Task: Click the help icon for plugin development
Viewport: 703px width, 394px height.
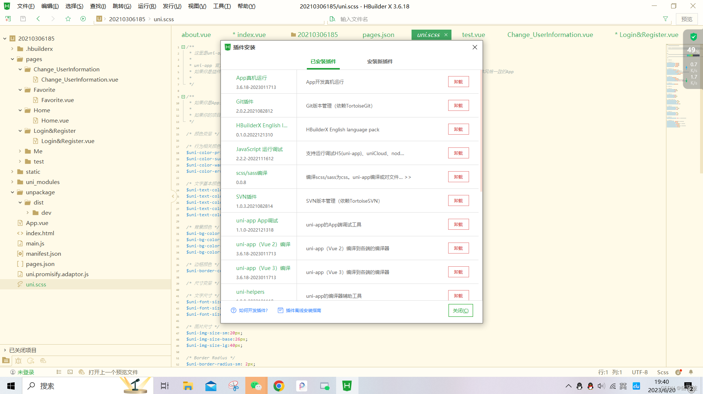Action: [x=234, y=310]
